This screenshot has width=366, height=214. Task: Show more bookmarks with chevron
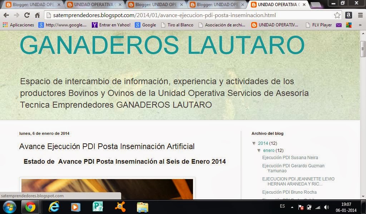360,25
